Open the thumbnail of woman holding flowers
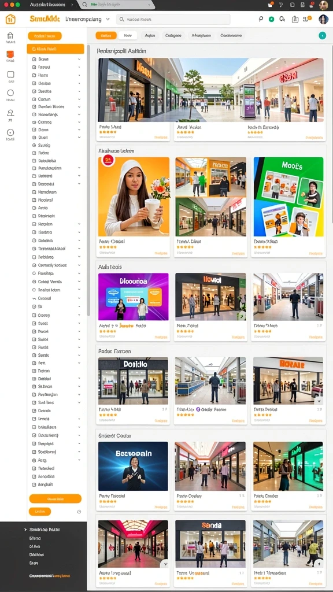The image size is (333, 592). tap(134, 197)
